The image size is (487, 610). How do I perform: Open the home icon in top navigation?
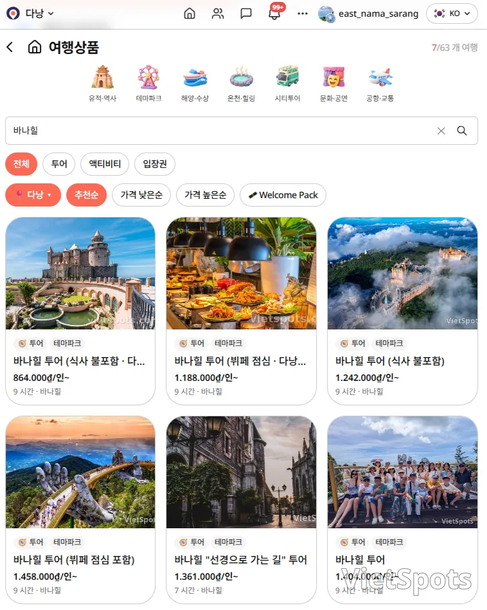point(190,14)
